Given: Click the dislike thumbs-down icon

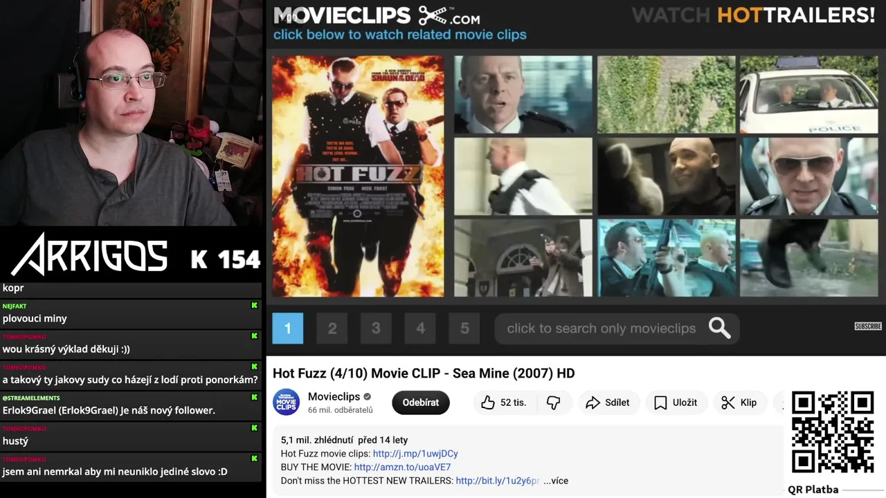Looking at the screenshot, I should [x=553, y=403].
